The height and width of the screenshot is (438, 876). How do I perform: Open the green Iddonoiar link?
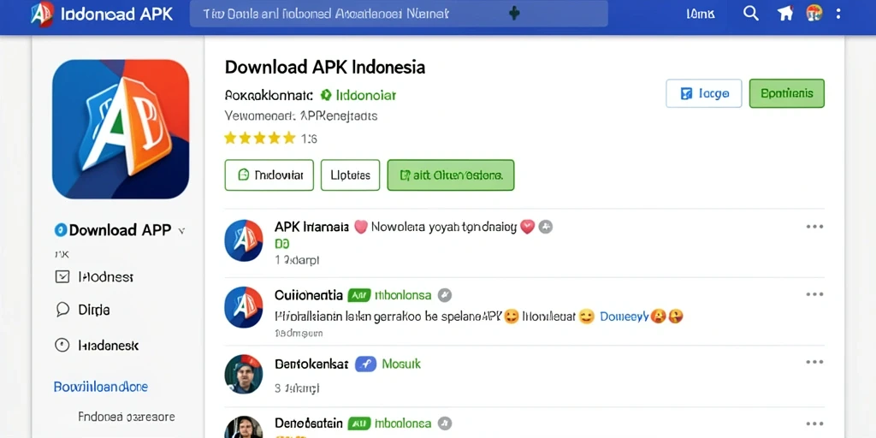point(366,96)
